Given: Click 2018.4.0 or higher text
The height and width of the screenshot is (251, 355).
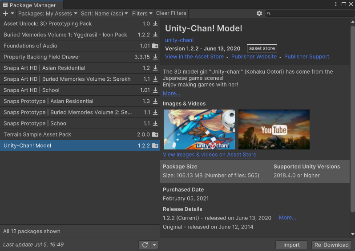Looking at the screenshot, I should click(297, 175).
